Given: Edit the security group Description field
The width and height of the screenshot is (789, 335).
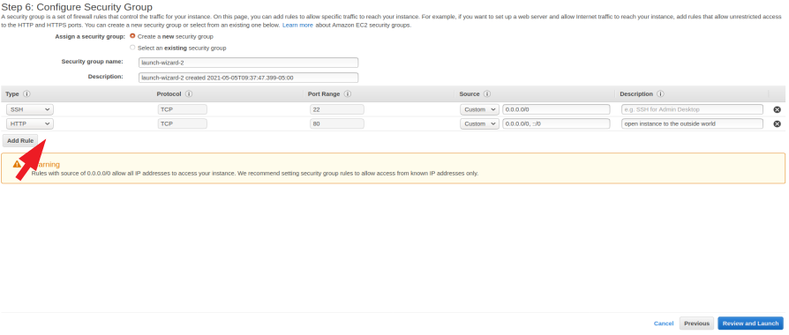Looking at the screenshot, I should click(248, 78).
